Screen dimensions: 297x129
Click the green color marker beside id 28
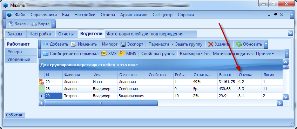[41, 89]
